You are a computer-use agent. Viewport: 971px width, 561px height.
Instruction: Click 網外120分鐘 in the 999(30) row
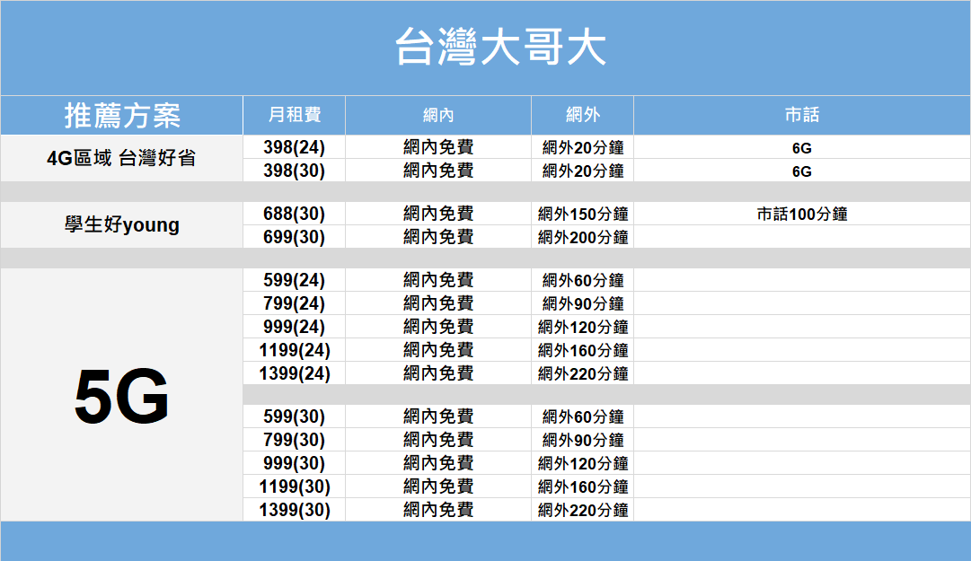pos(582,463)
